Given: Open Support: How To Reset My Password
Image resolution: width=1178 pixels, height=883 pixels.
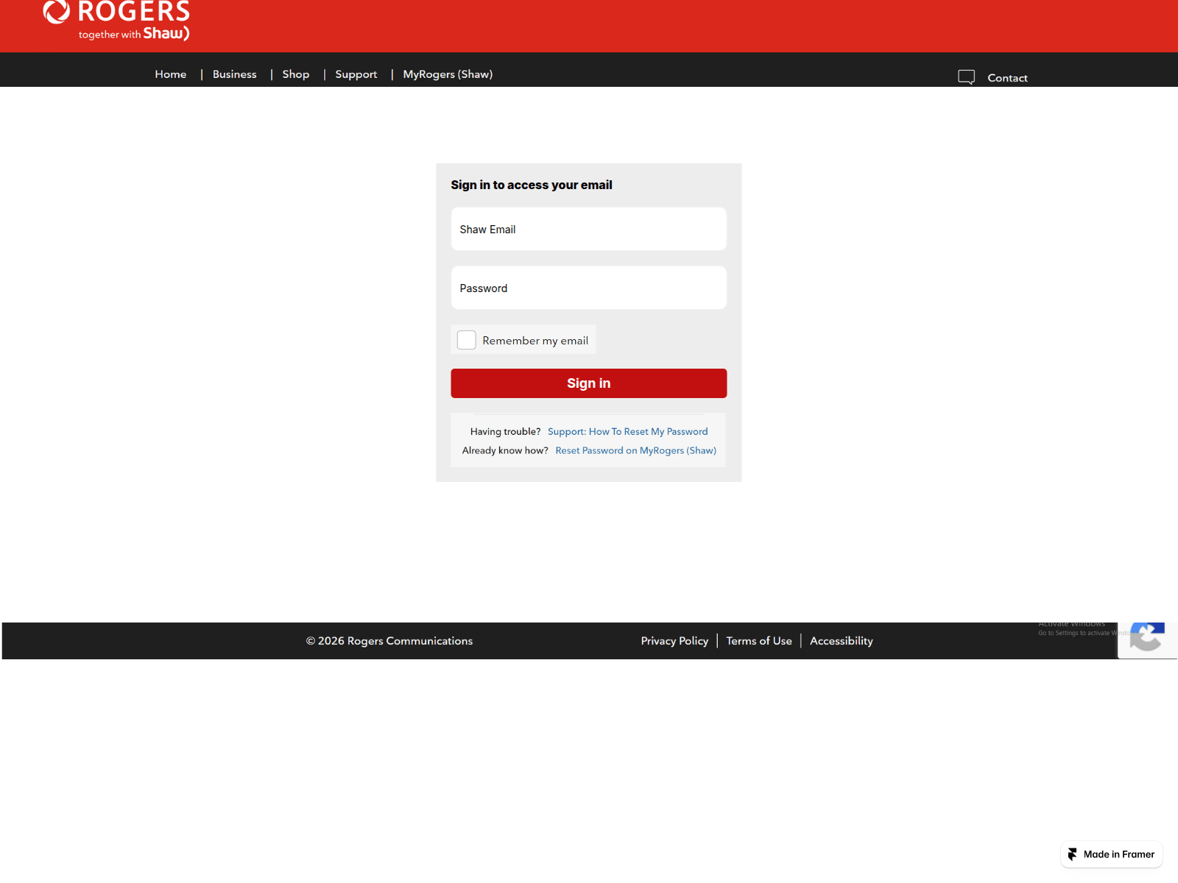Looking at the screenshot, I should click(628, 432).
